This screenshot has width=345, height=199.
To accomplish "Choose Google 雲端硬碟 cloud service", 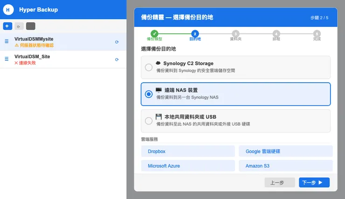I will tap(286, 151).
